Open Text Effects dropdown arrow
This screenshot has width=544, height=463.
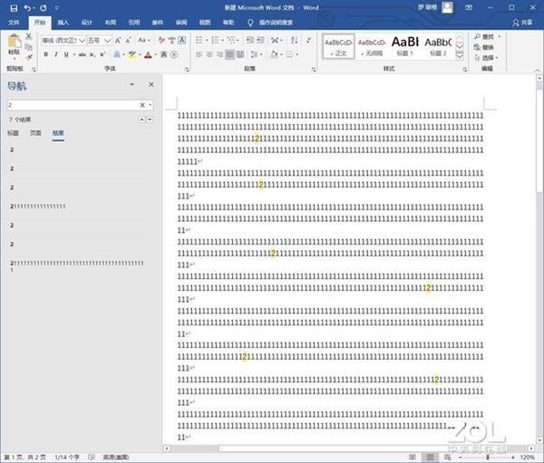123,54
